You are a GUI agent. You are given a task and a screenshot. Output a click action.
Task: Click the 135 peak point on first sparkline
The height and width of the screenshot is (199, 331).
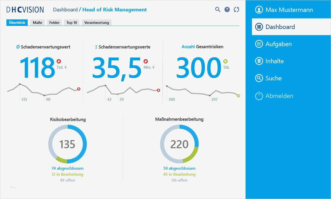[x=20, y=84]
